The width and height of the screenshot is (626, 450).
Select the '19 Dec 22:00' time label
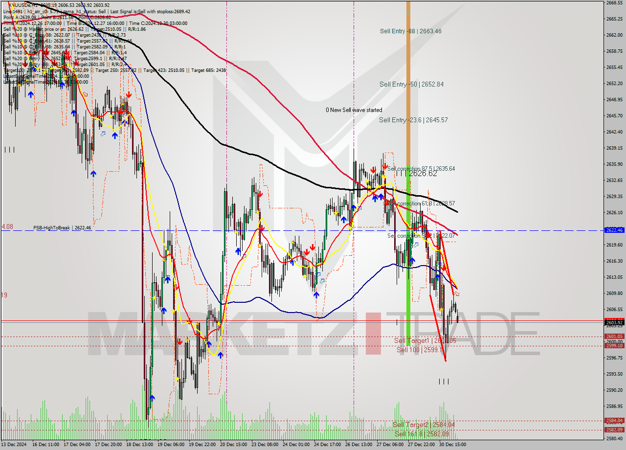click(x=202, y=445)
